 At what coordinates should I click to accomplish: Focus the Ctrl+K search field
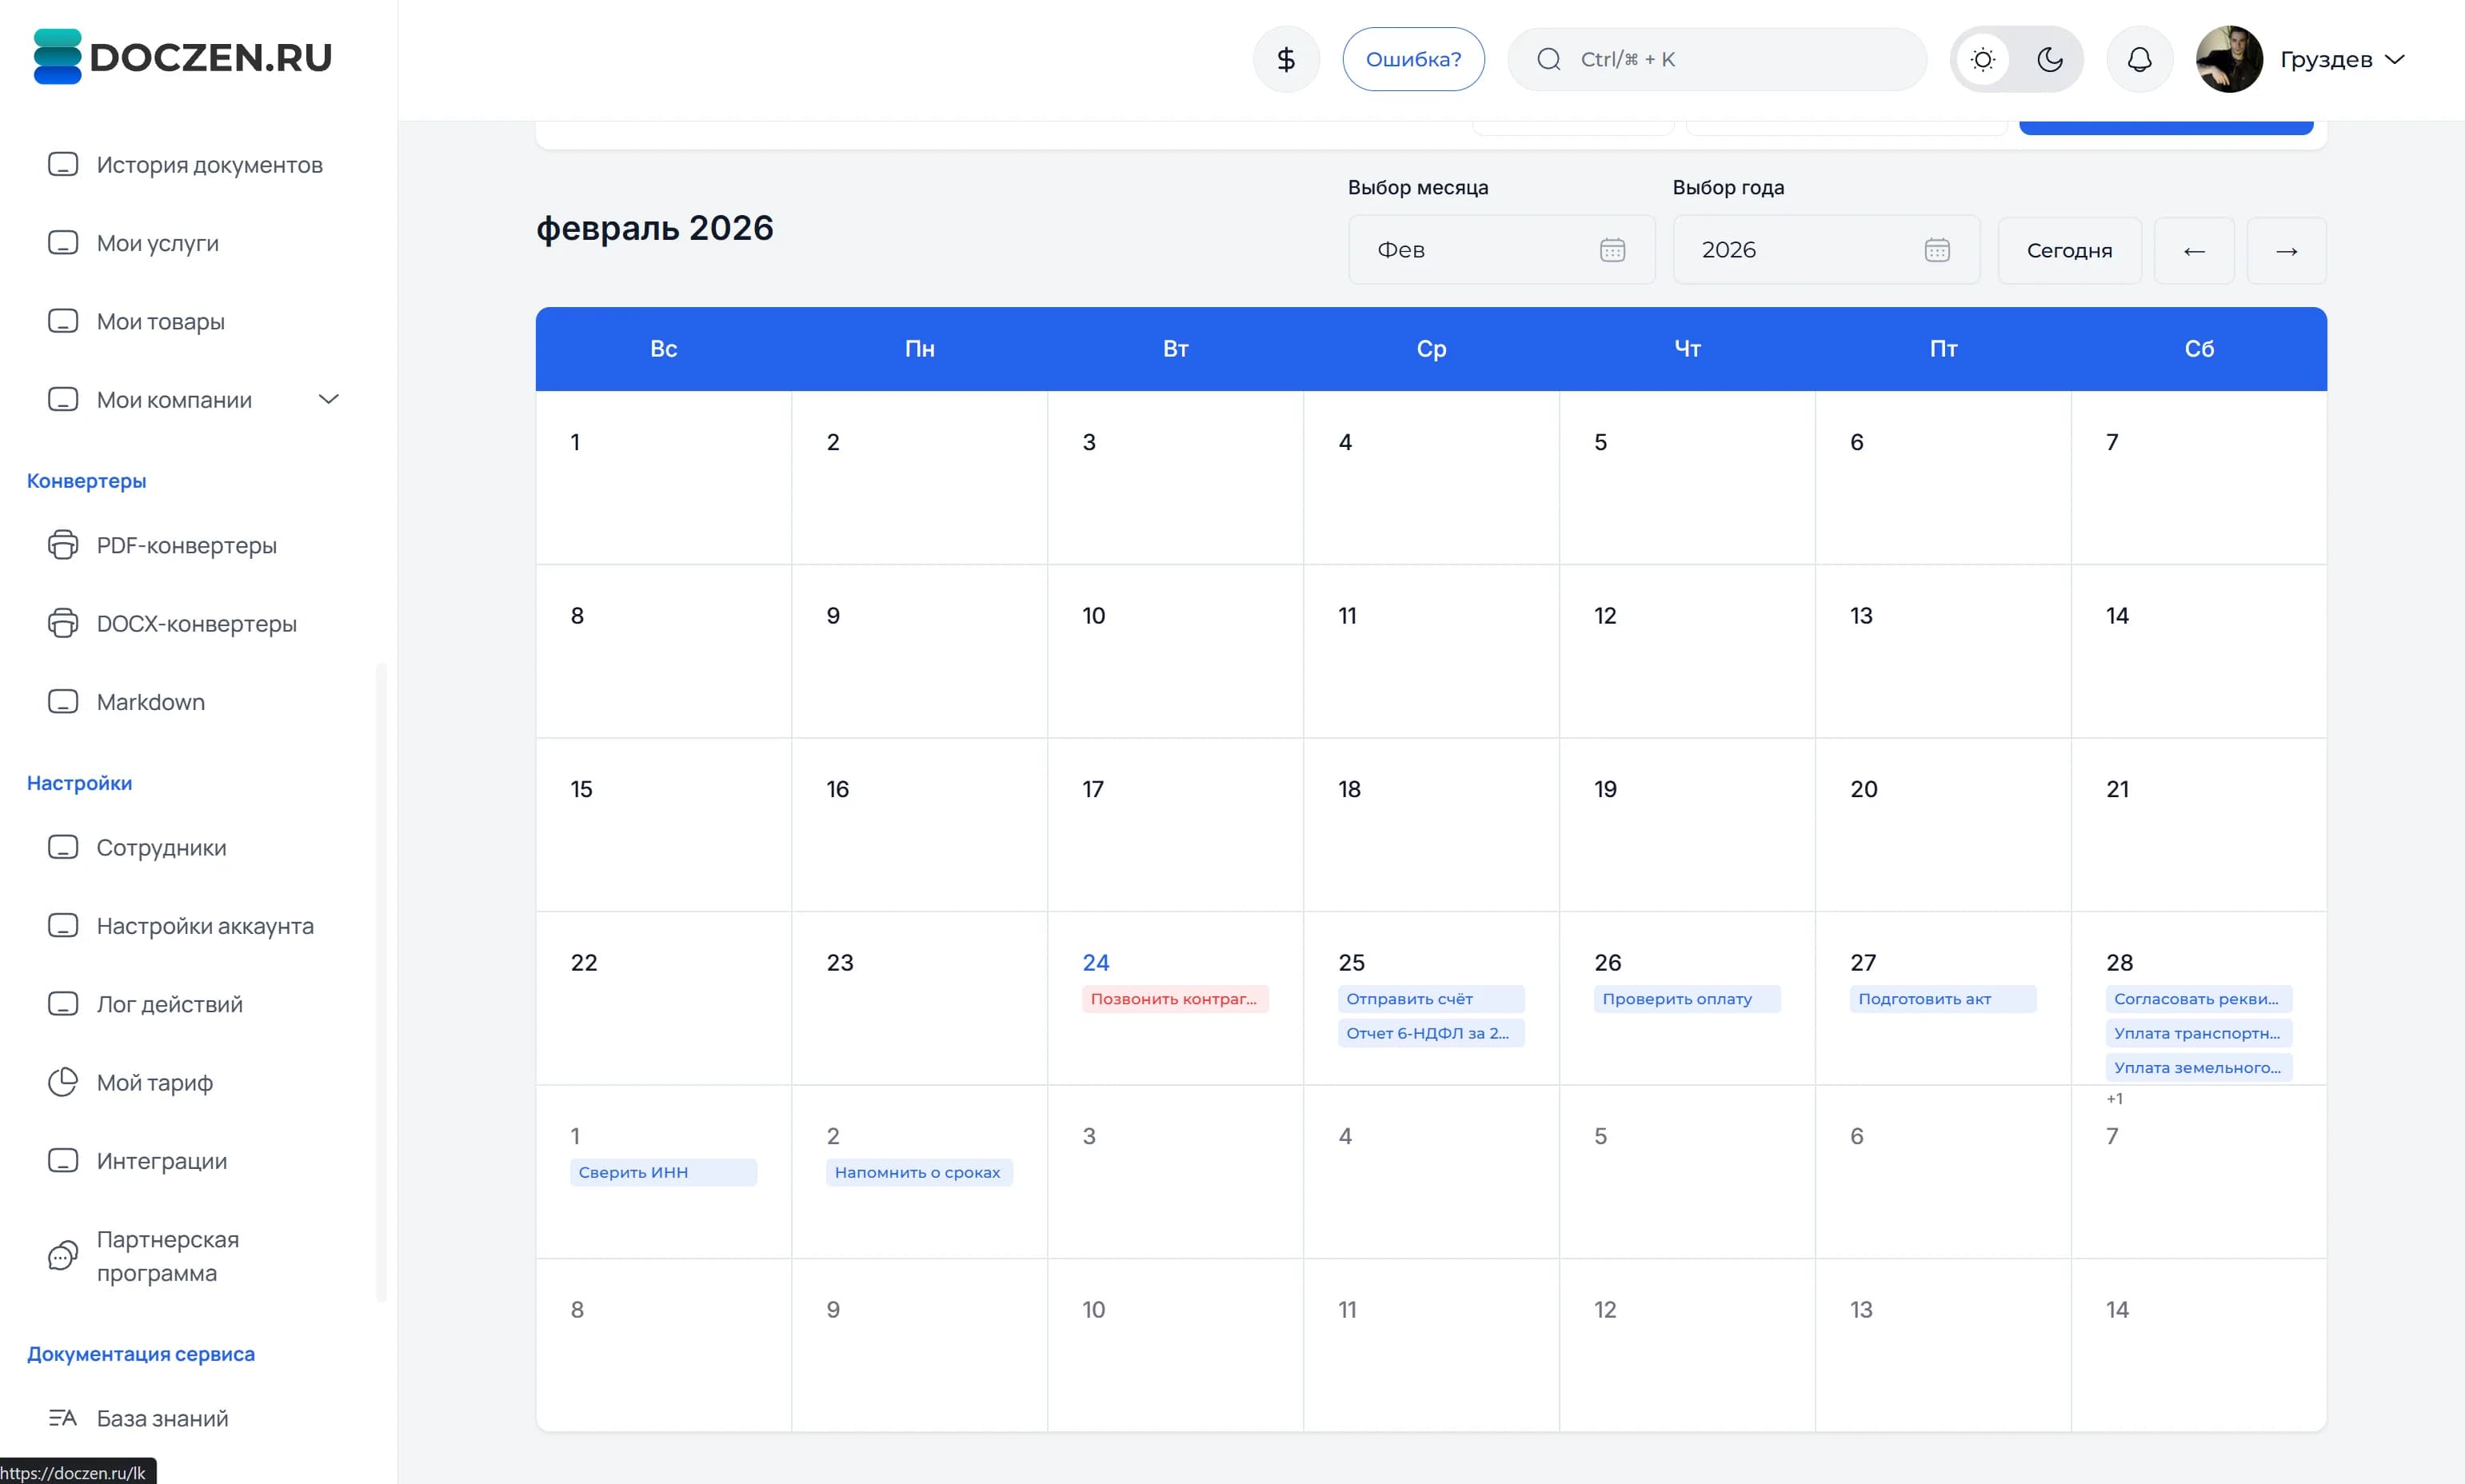1717,59
